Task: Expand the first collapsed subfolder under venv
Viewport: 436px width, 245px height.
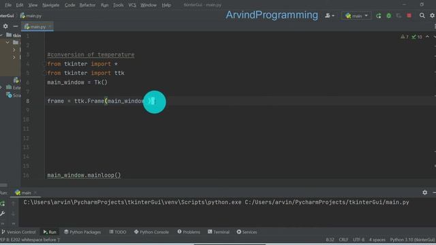Action: click(14, 50)
